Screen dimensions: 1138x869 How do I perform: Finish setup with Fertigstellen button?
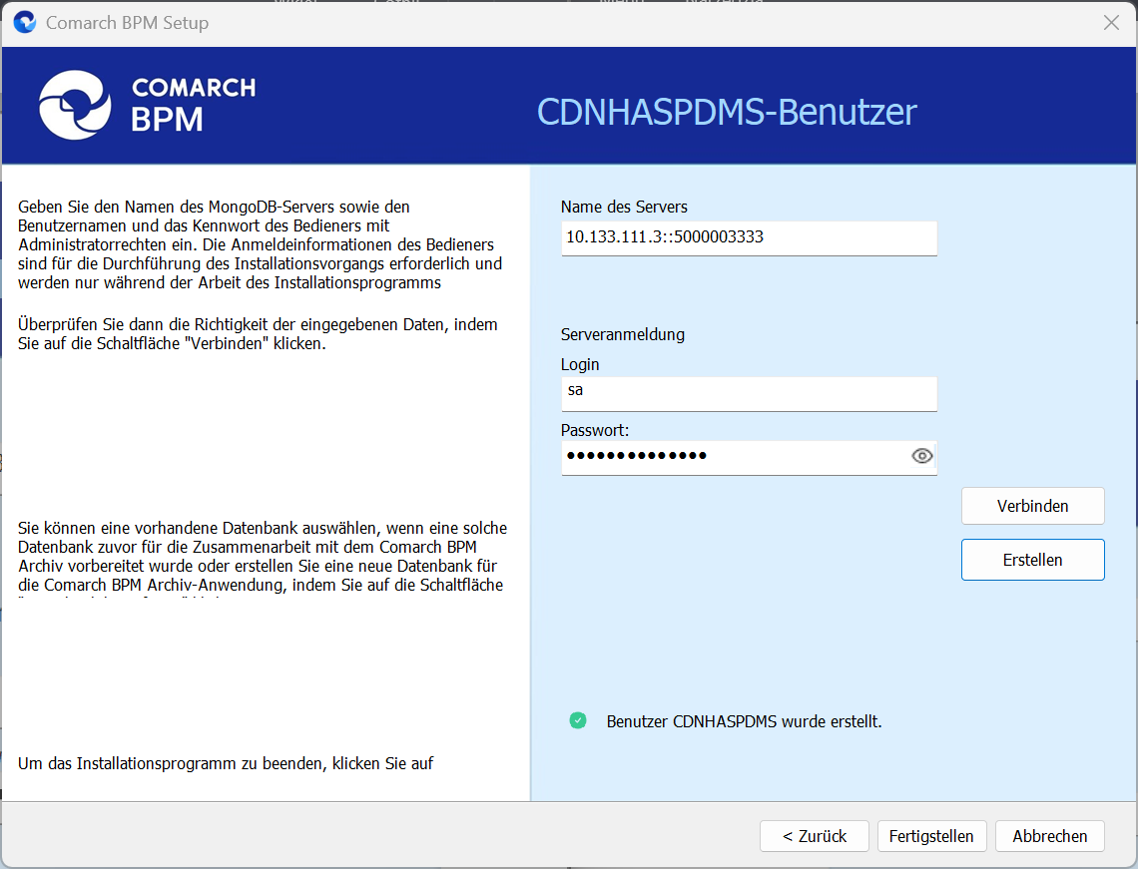pos(931,836)
